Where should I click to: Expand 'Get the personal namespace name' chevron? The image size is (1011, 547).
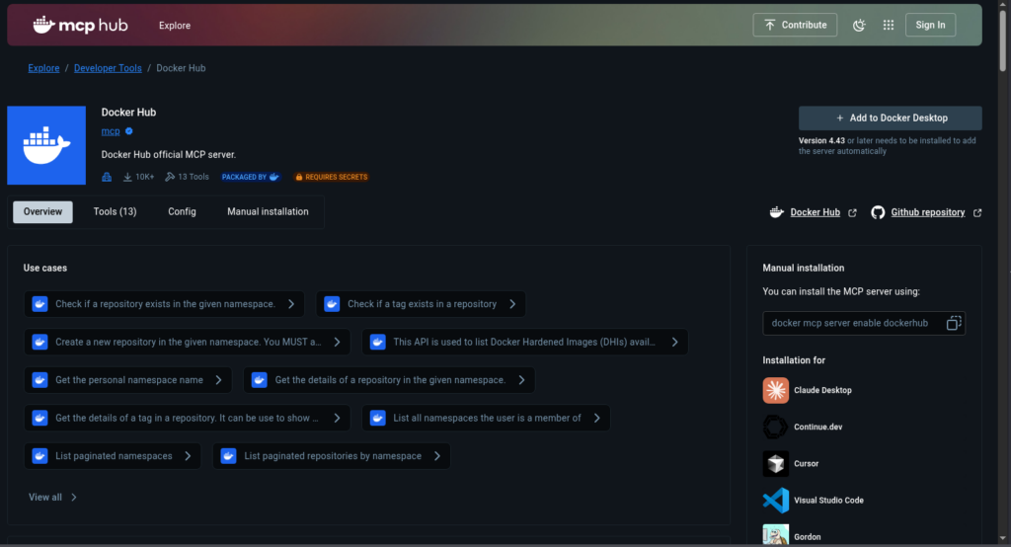coord(218,380)
